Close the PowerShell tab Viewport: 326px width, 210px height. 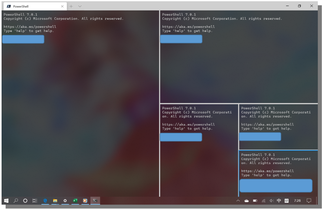[x=62, y=6]
